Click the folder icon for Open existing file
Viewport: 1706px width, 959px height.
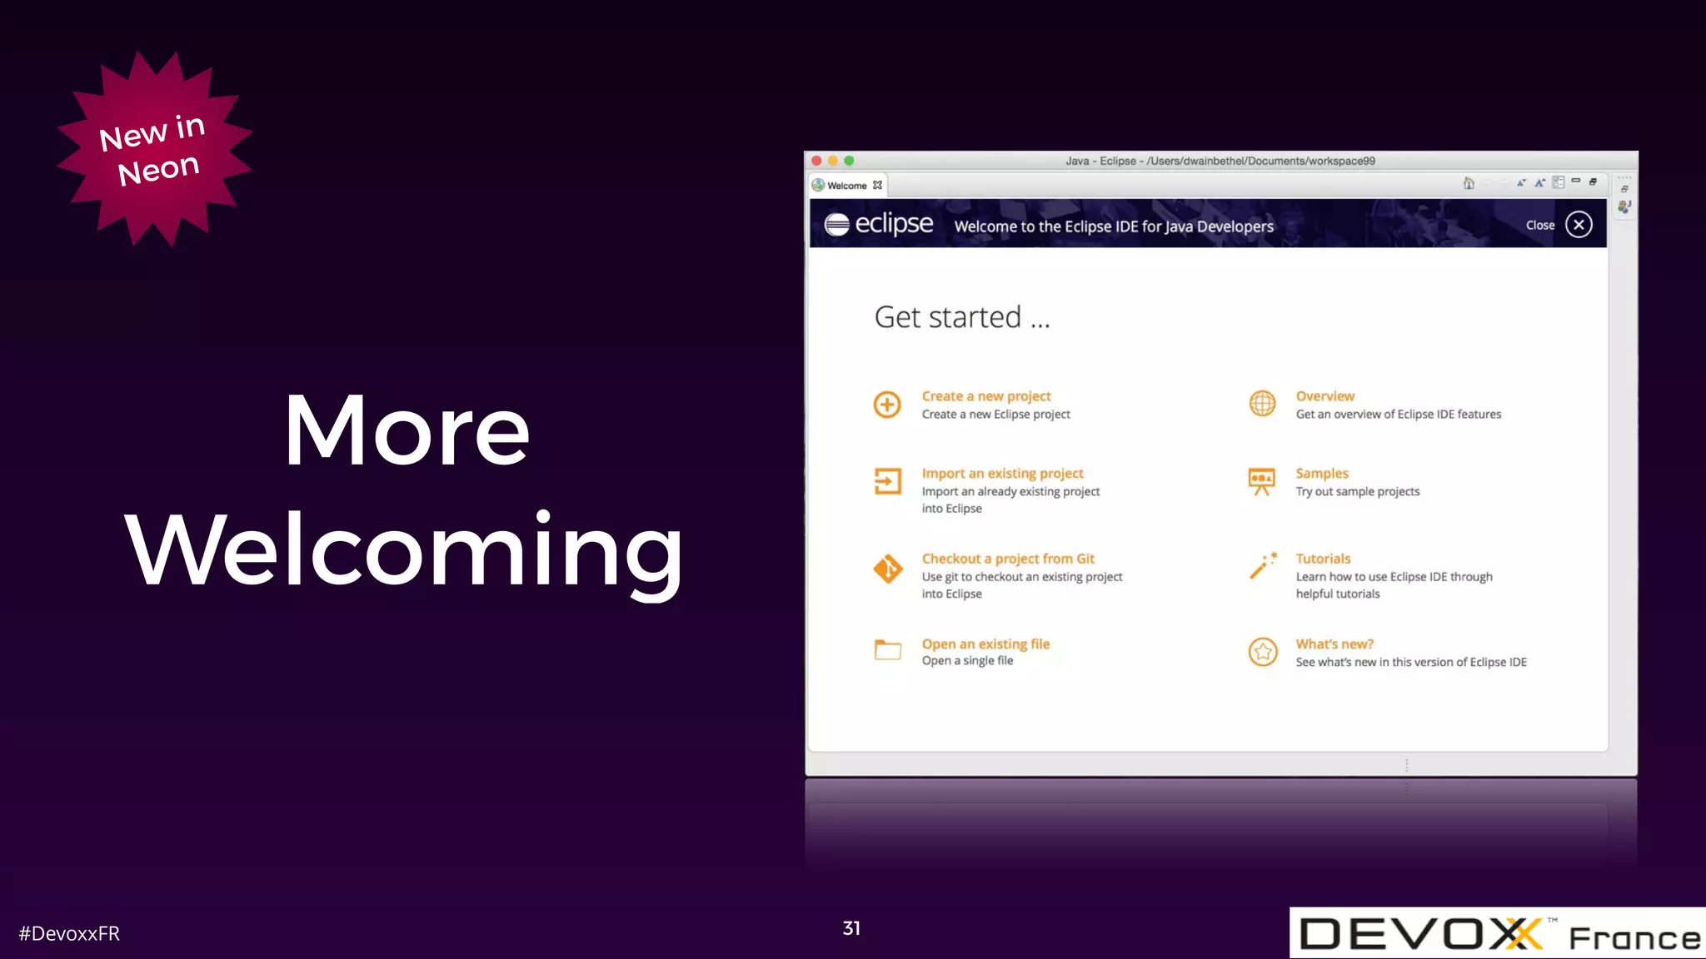pos(887,650)
